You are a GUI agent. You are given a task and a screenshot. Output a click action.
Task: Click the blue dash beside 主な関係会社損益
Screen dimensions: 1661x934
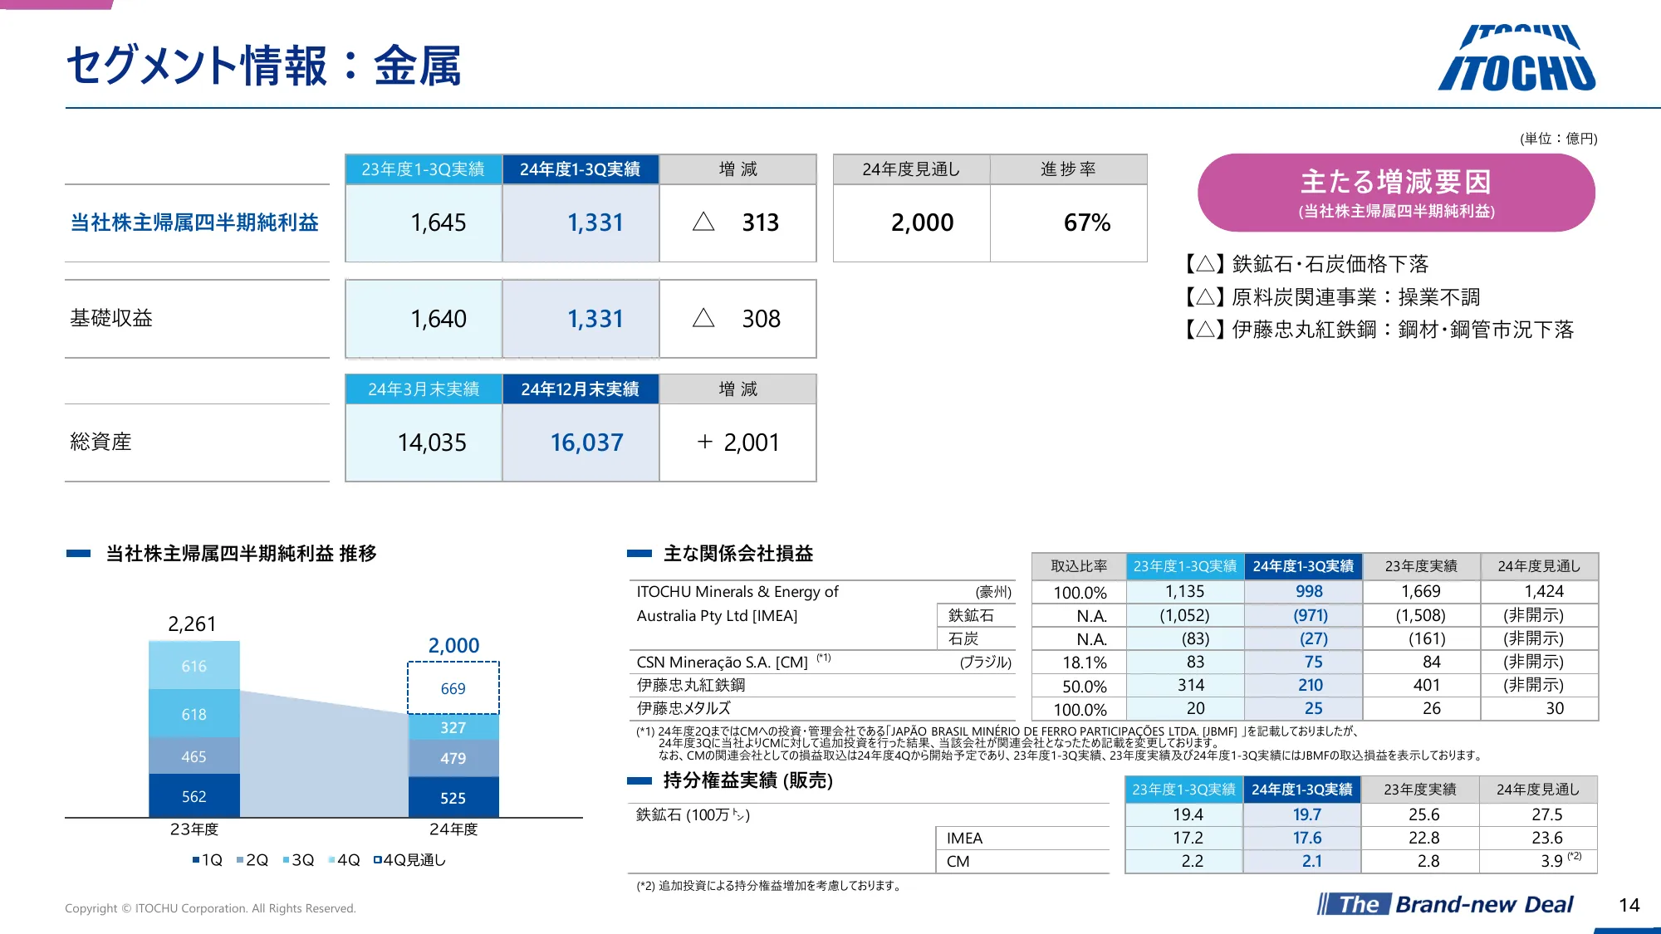pos(639,554)
